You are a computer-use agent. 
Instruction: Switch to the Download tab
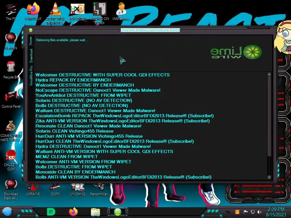pyautogui.click(x=31, y=56)
